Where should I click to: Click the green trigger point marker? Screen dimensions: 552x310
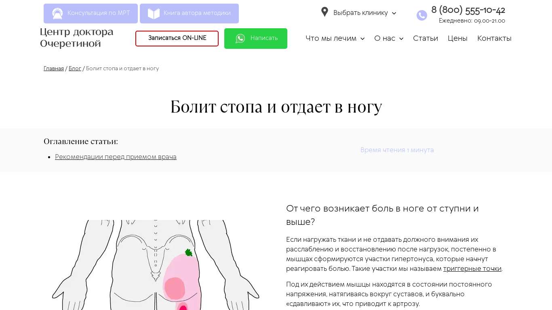click(x=189, y=253)
